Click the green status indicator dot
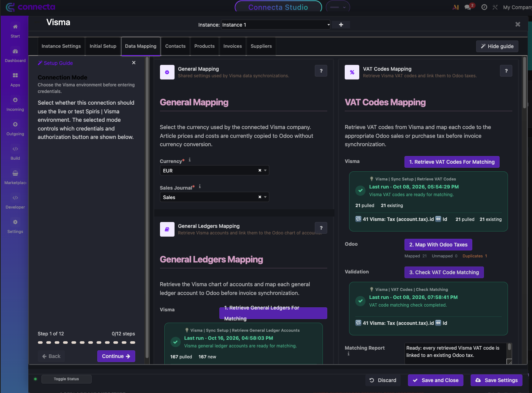This screenshot has height=393, width=532. click(x=35, y=379)
